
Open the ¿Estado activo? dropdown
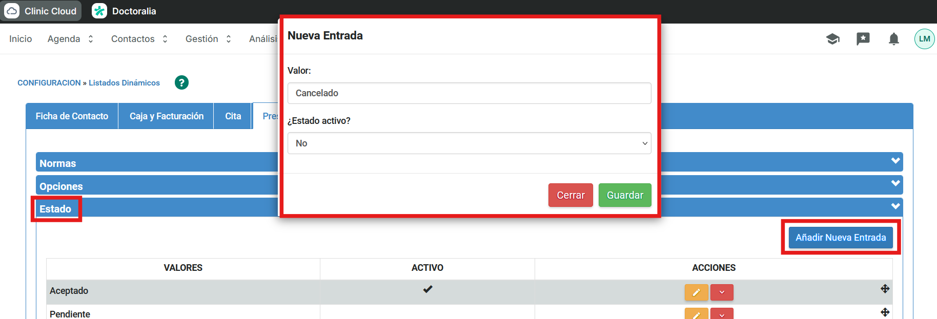point(469,143)
